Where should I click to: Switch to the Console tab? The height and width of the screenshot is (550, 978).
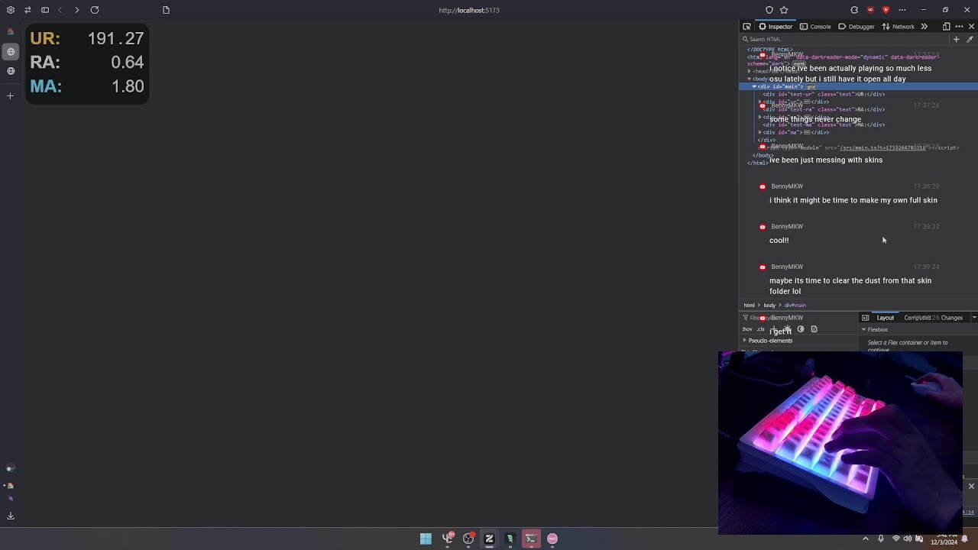coord(815,27)
